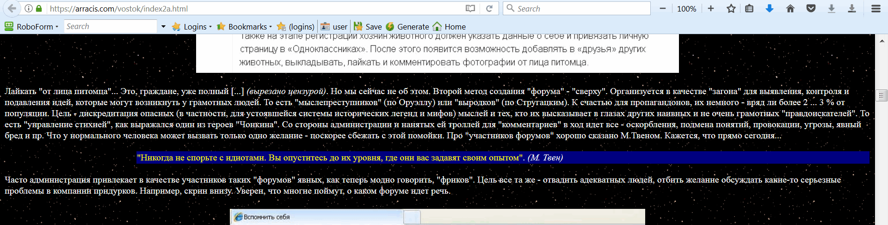Viewport: 888px width, 225px height.
Task: Click the user identity item
Action: point(334,27)
